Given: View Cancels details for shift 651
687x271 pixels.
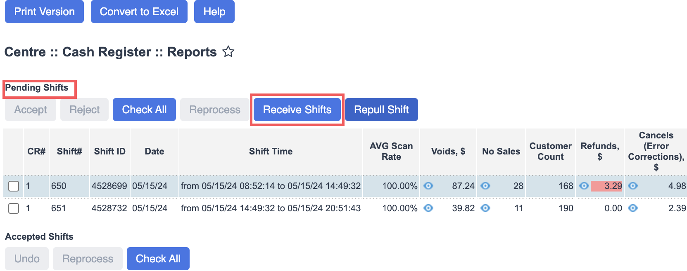Looking at the screenshot, I should pyautogui.click(x=632, y=208).
